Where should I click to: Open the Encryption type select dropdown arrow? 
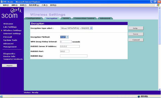(91, 28)
